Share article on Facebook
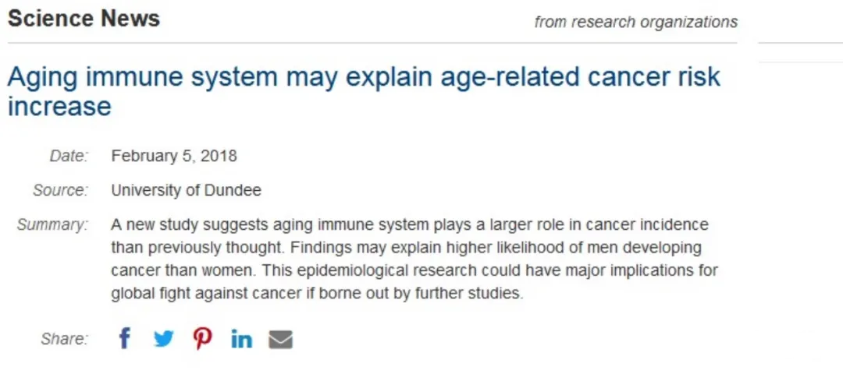The image size is (843, 381). pyautogui.click(x=124, y=339)
